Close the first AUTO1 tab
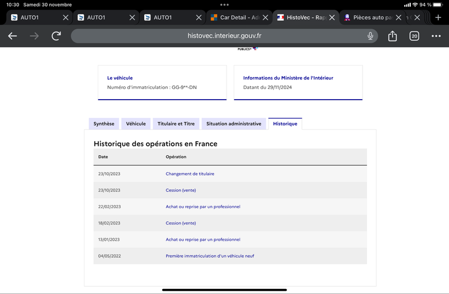This screenshot has width=449, height=294. [x=66, y=17]
